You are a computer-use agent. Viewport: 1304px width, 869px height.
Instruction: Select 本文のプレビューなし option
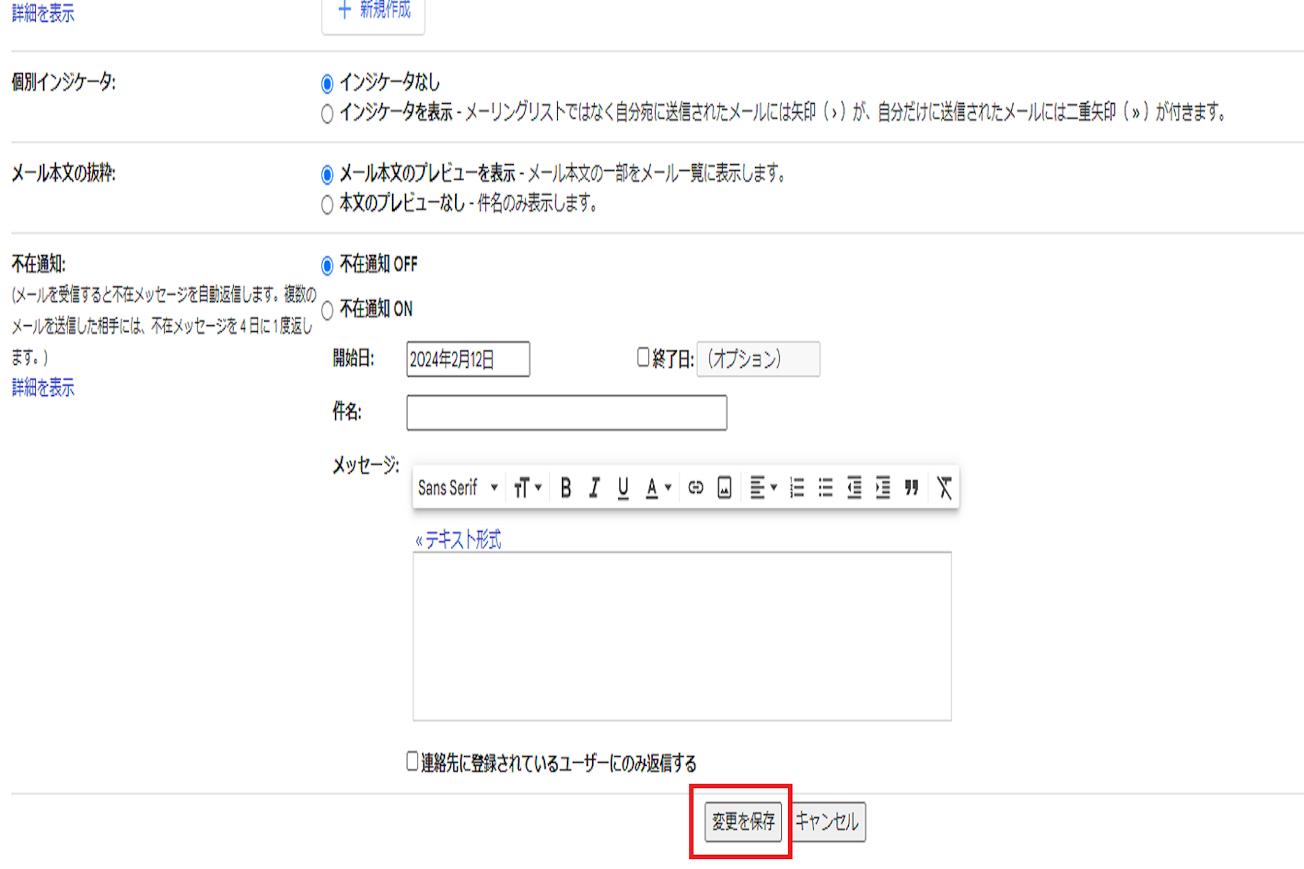pos(327,205)
